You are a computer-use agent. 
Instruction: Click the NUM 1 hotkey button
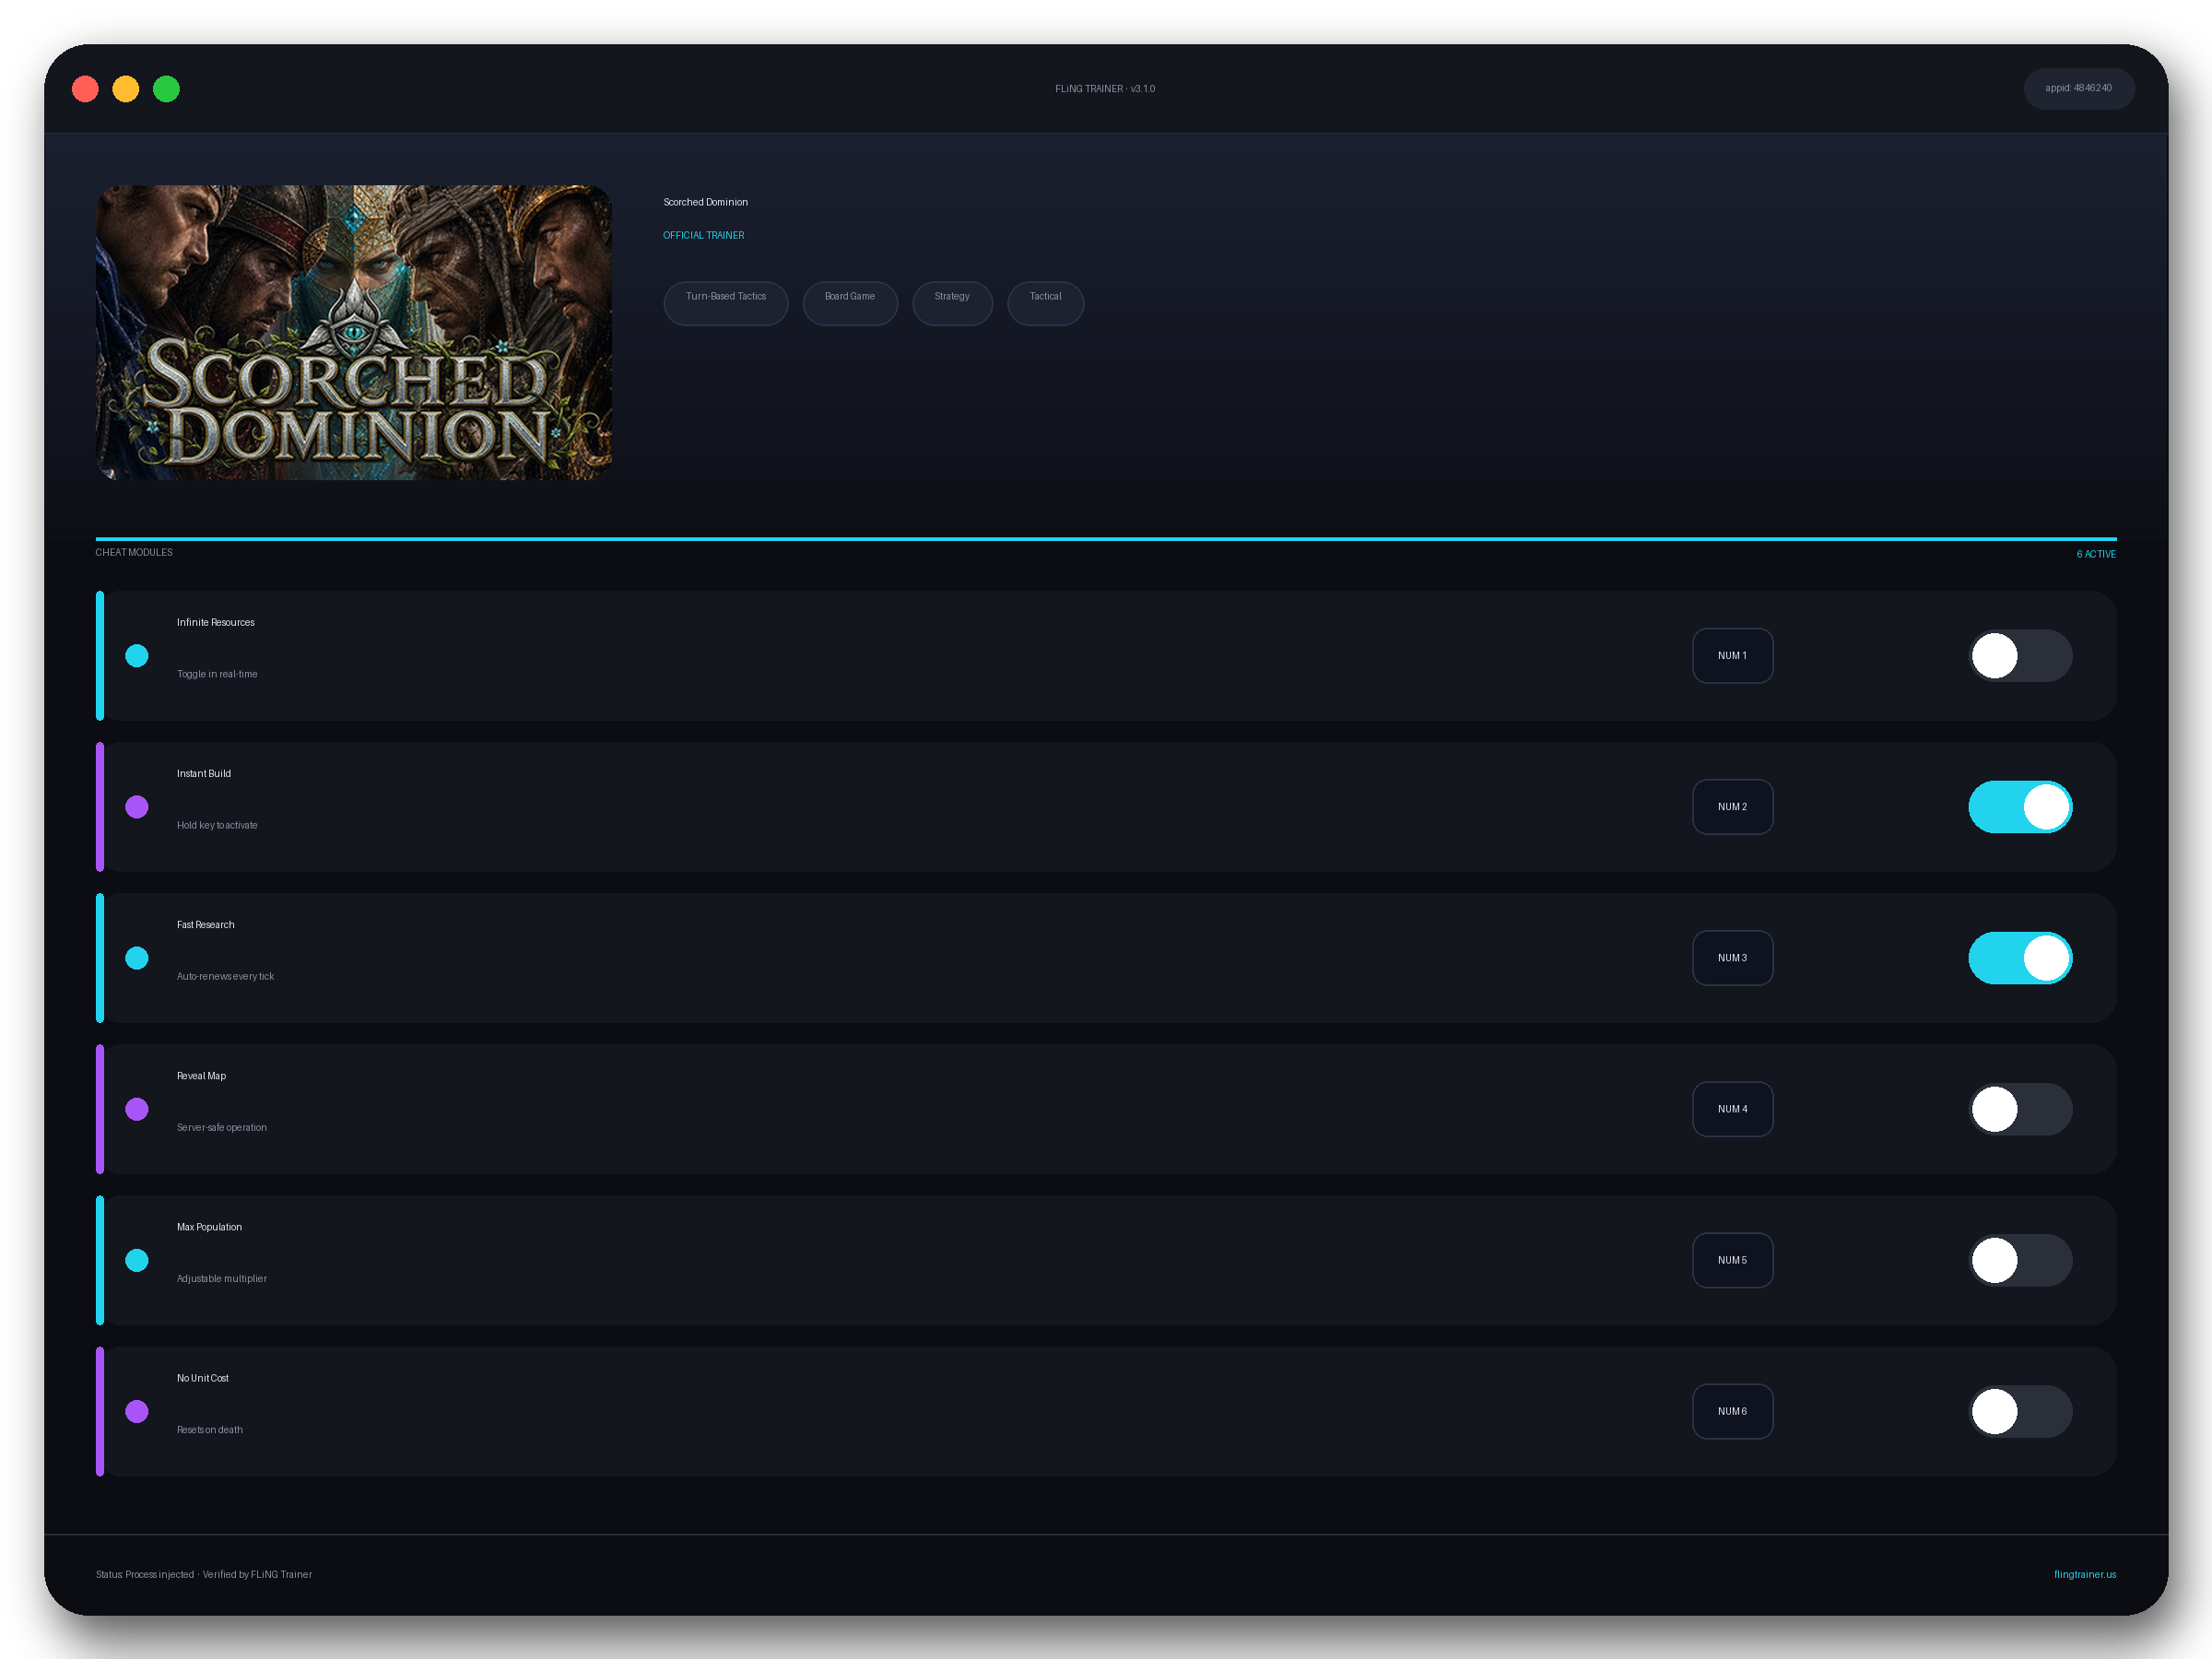click(1732, 656)
